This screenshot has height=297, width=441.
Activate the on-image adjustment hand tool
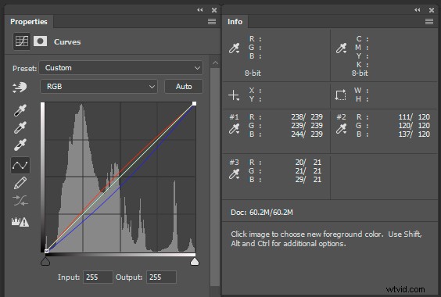point(20,88)
